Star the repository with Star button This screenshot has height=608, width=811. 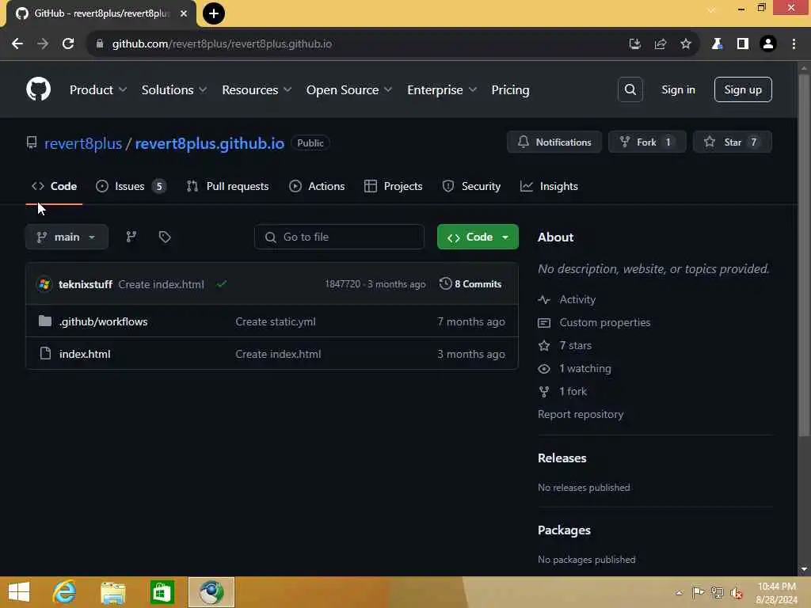(733, 142)
